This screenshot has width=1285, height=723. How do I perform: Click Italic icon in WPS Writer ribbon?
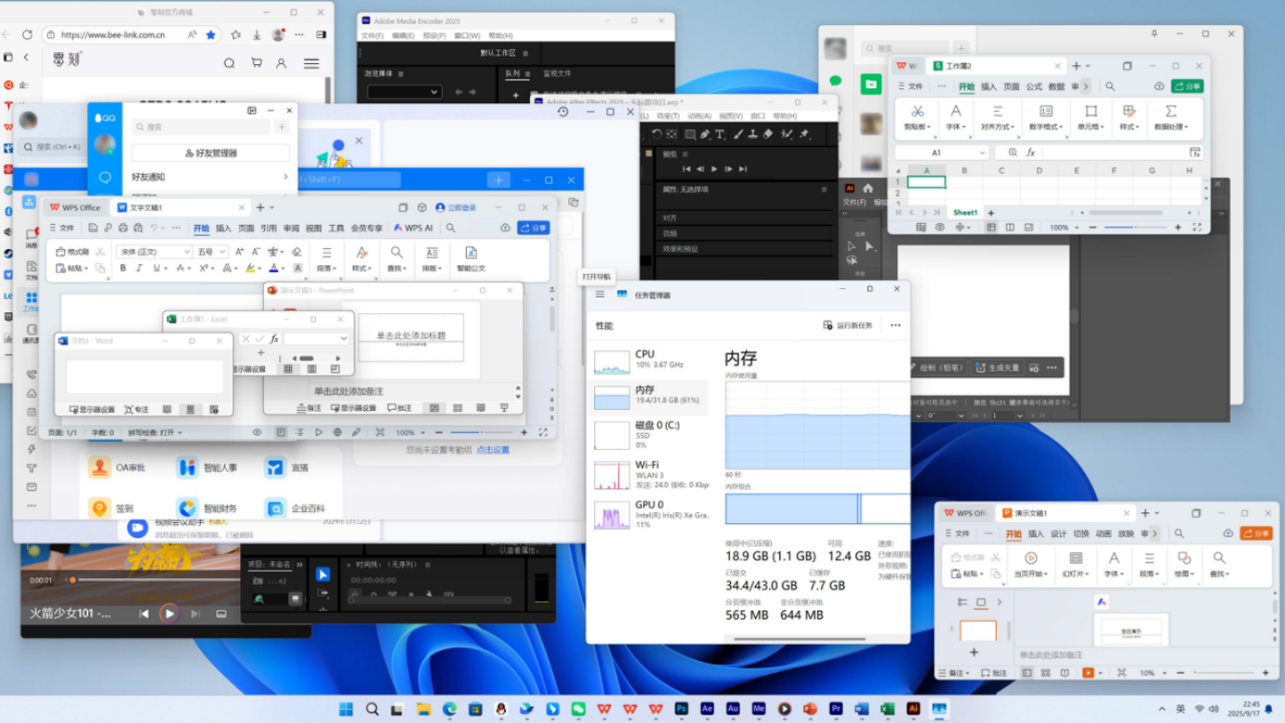139,269
